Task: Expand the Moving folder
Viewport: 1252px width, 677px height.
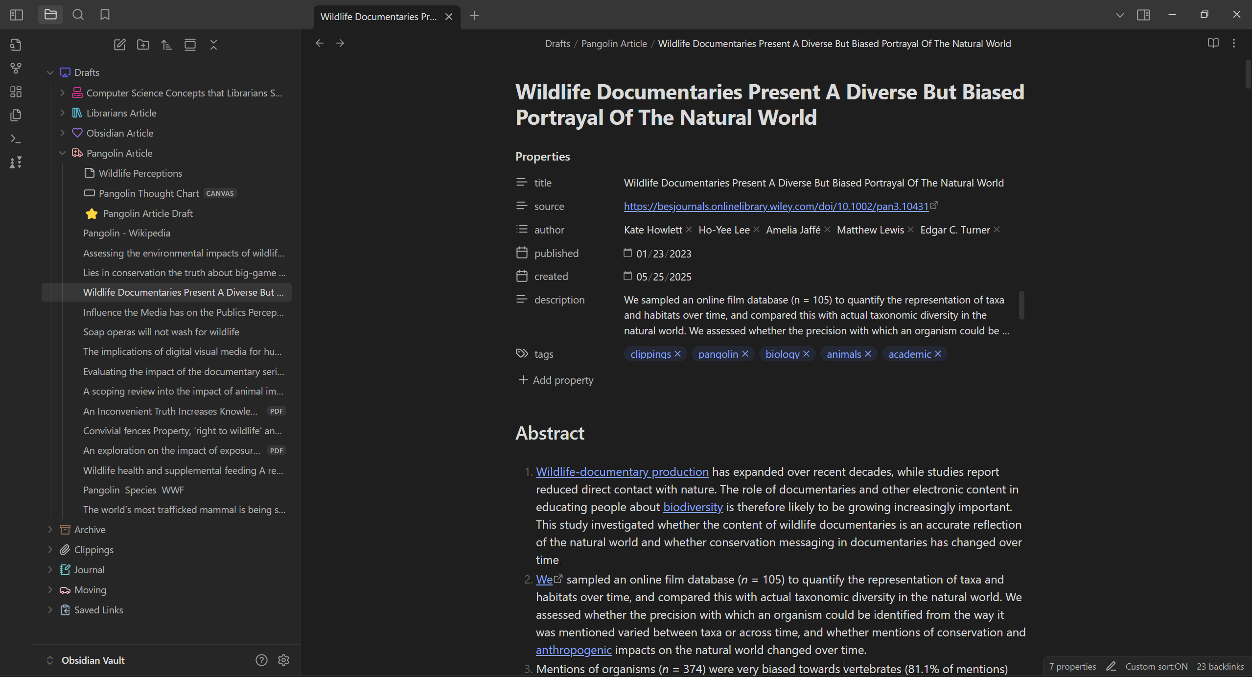Action: 50,589
